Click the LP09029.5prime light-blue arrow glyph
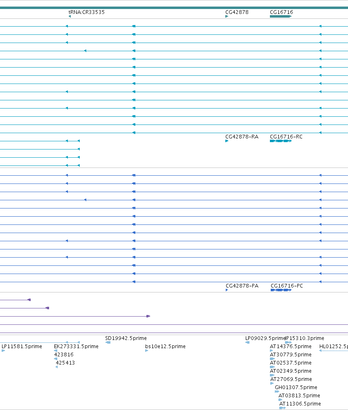This screenshot has width=348, height=410. (x=247, y=342)
